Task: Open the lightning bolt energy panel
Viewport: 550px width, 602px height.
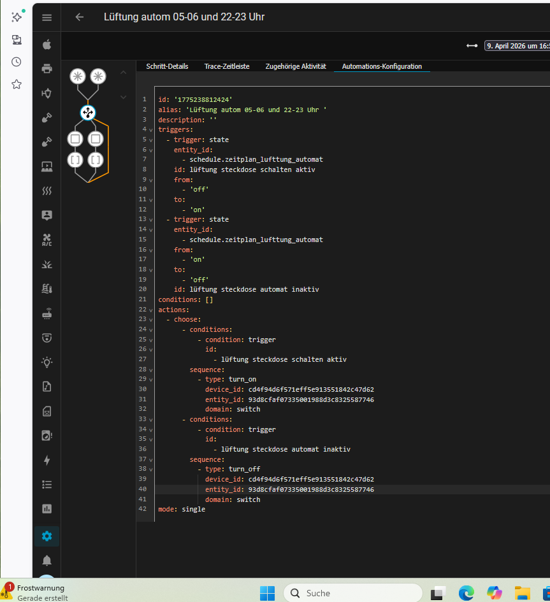Action: tap(47, 460)
